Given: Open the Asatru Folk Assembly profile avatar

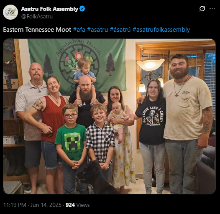Looking at the screenshot, I should click(x=10, y=12).
